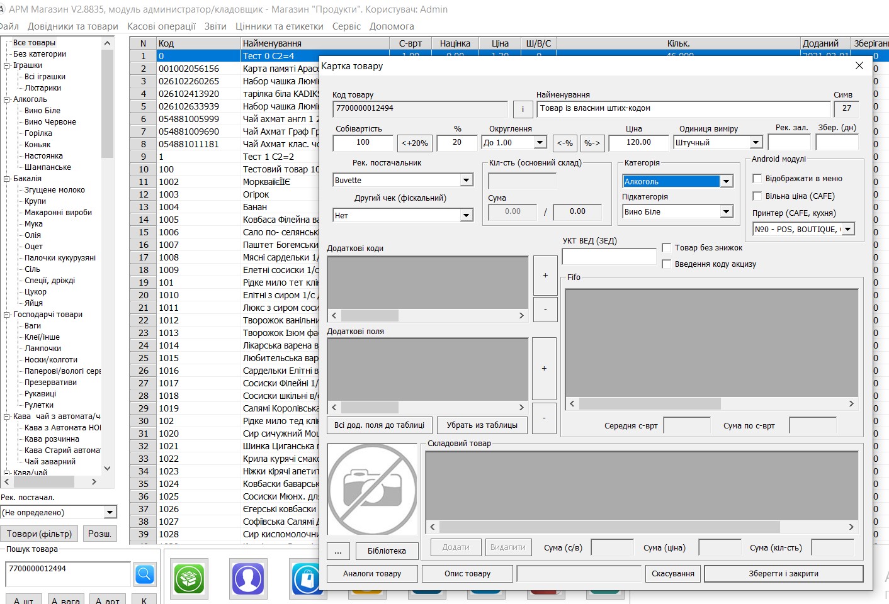Click the '<+20%' markup button
This screenshot has width=889, height=604.
pyautogui.click(x=415, y=143)
